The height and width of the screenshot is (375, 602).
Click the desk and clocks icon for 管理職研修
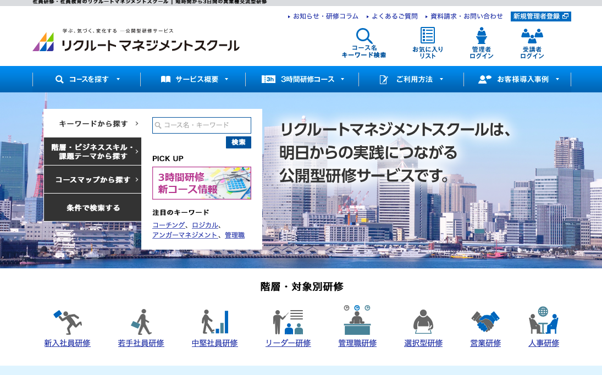[x=357, y=320]
